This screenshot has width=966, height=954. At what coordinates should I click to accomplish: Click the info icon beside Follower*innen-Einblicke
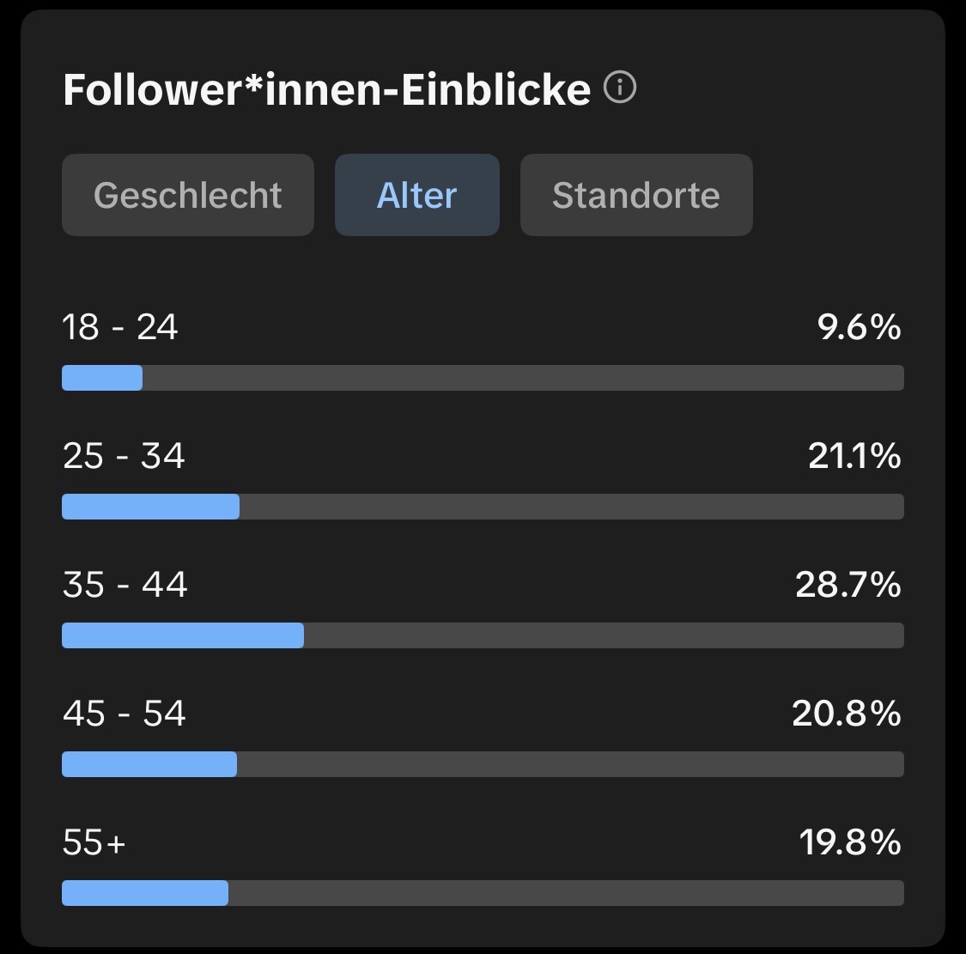(x=620, y=88)
